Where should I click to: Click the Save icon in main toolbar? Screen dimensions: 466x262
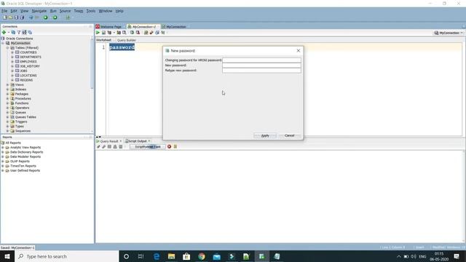(x=16, y=17)
